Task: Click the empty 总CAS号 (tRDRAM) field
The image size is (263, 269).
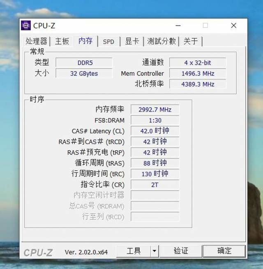Action: [155, 206]
